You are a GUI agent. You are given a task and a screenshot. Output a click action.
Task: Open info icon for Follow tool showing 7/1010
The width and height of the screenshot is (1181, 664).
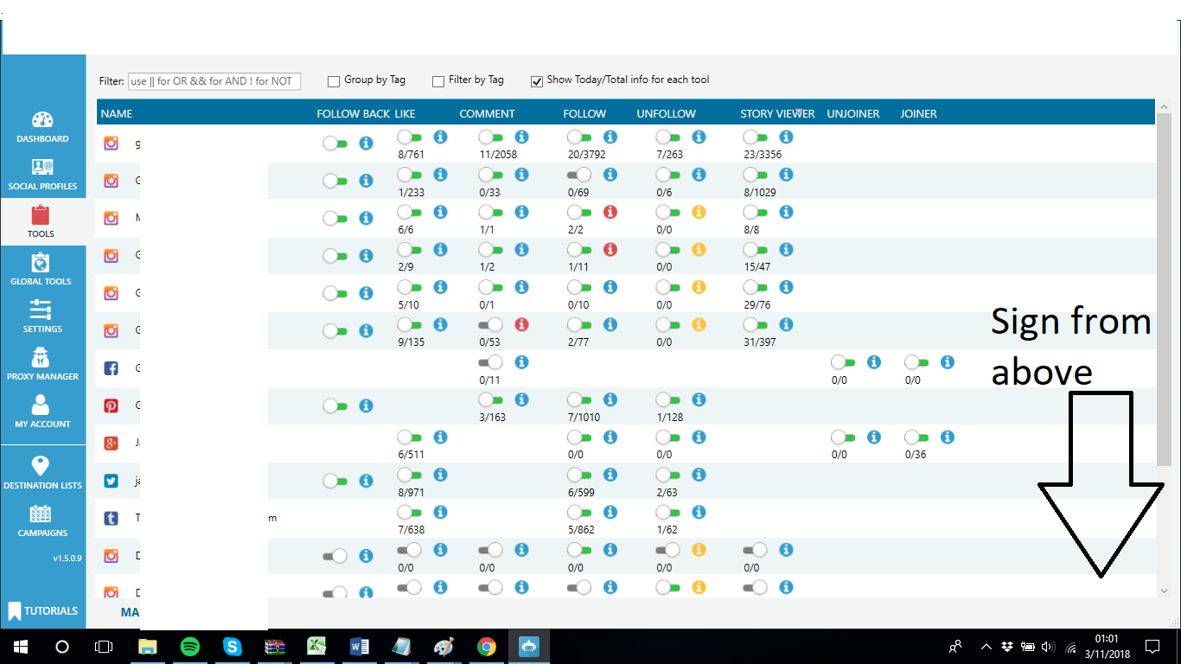(610, 399)
